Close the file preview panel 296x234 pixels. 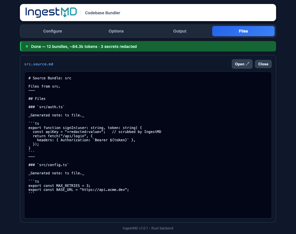263,64
